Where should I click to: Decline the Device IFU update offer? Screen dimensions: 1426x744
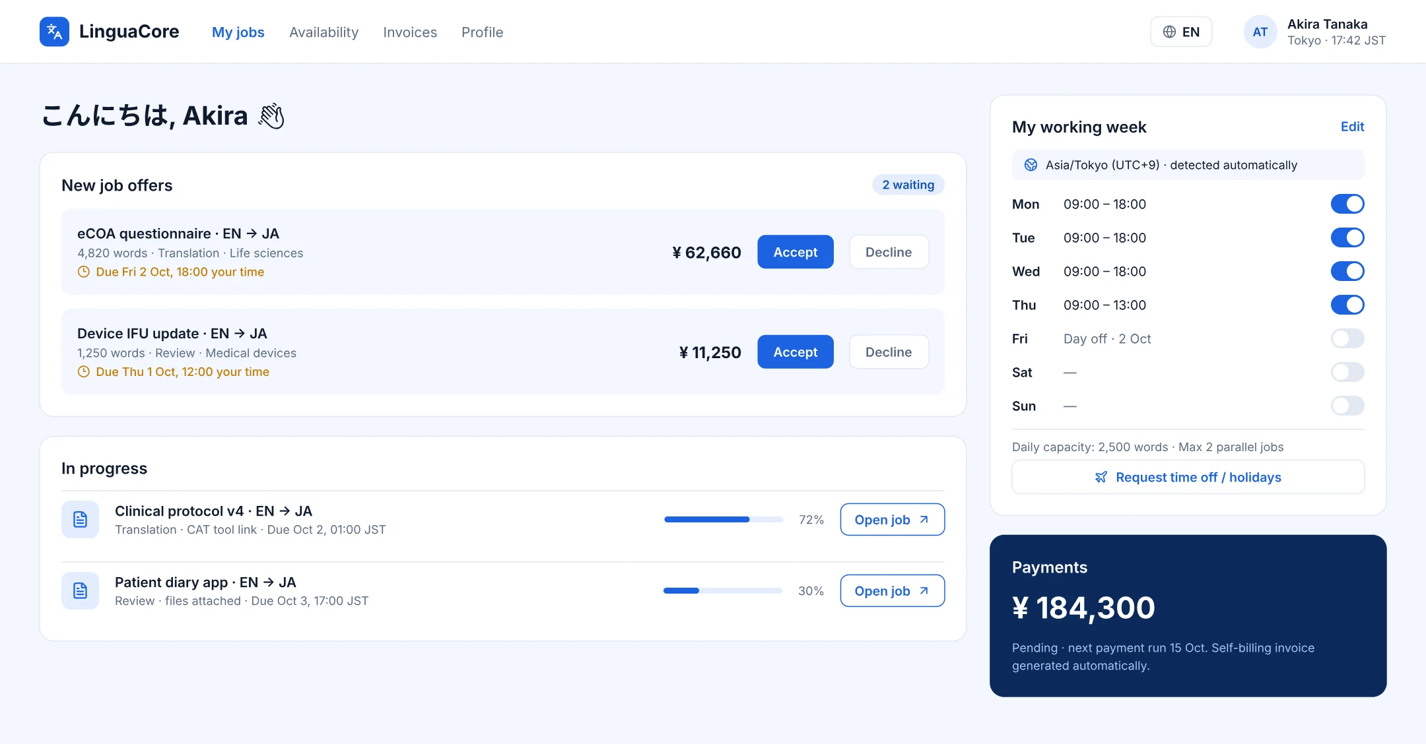pyautogui.click(x=889, y=352)
